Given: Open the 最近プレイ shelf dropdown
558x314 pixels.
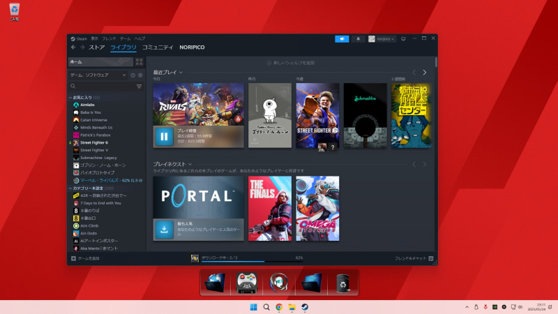Looking at the screenshot, I should (x=181, y=73).
